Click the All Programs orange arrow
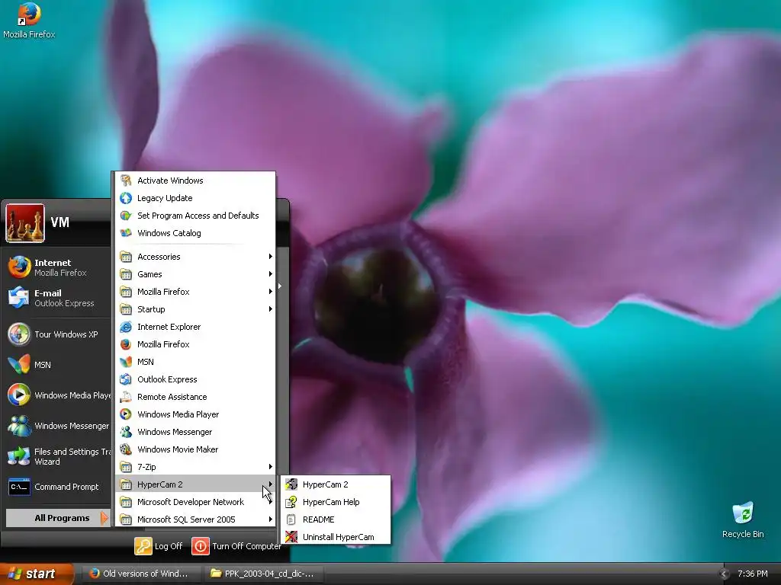Viewport: 781px width, 585px height. point(104,518)
